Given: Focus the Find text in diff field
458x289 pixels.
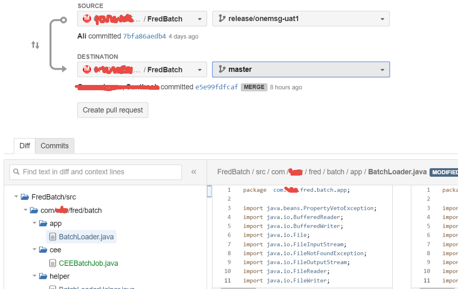Looking at the screenshot, I should (95, 172).
